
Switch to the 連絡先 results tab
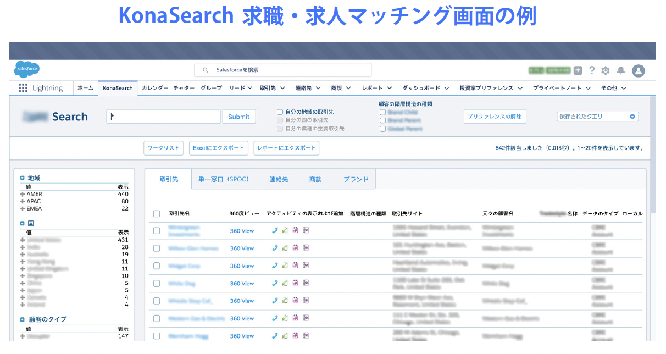pos(279,180)
